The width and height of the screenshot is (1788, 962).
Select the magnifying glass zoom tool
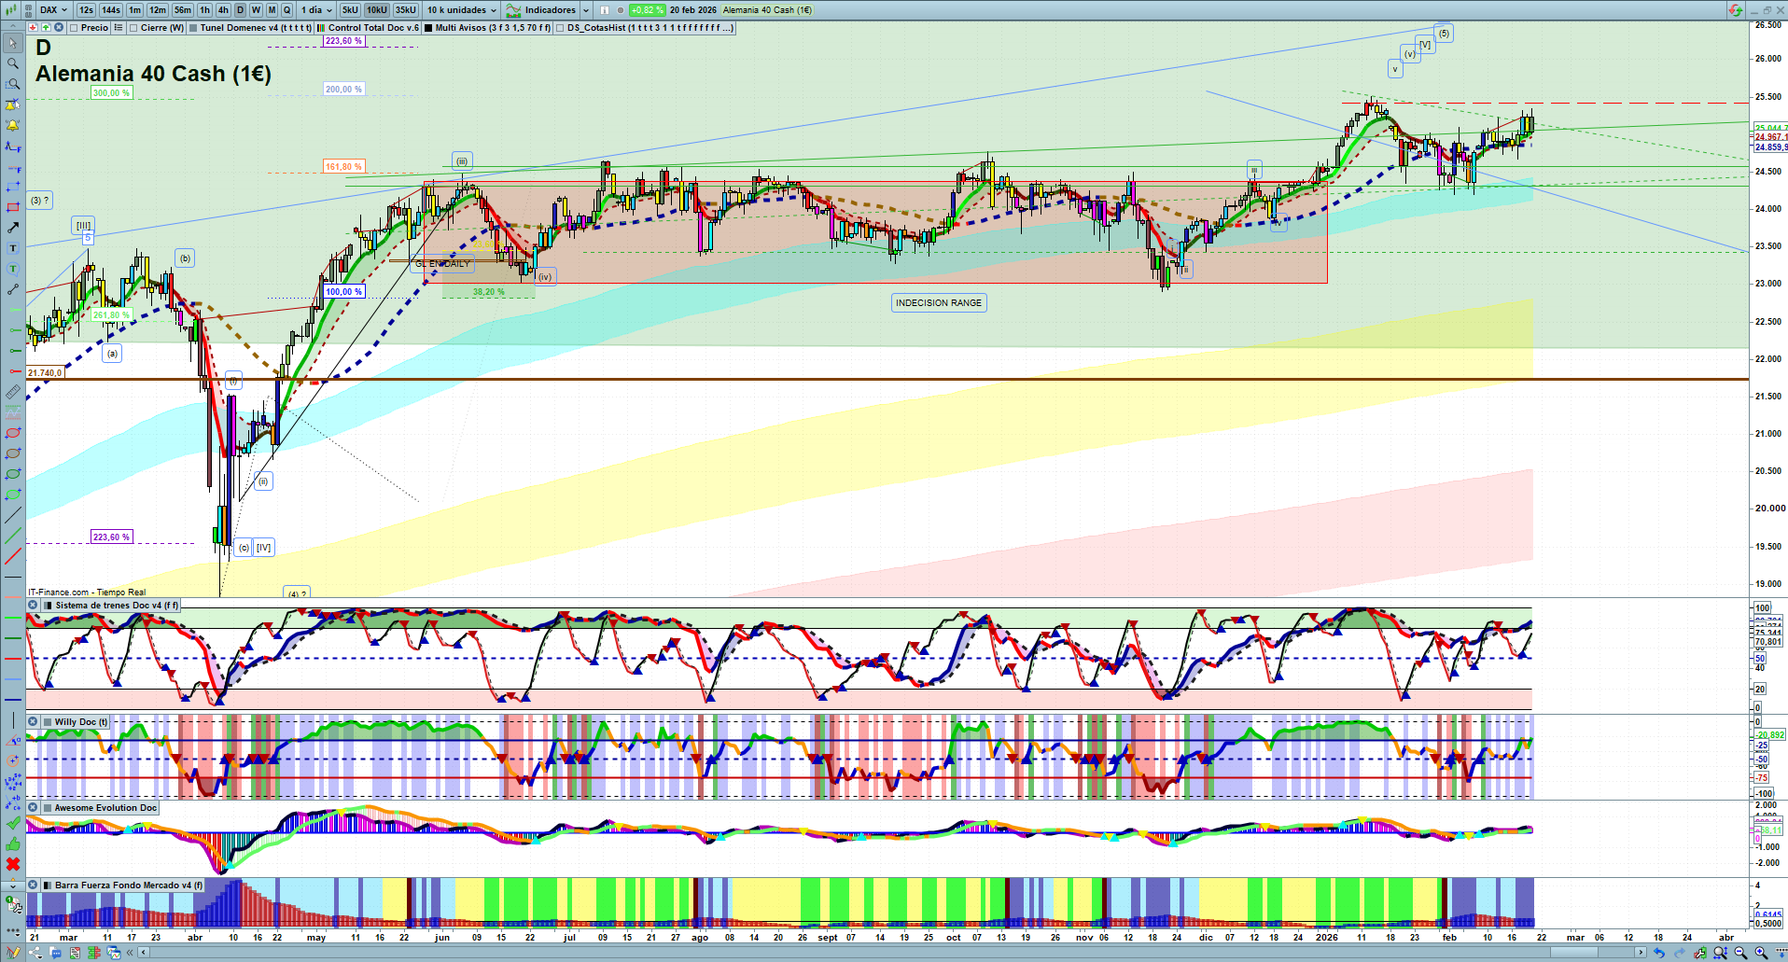13,63
